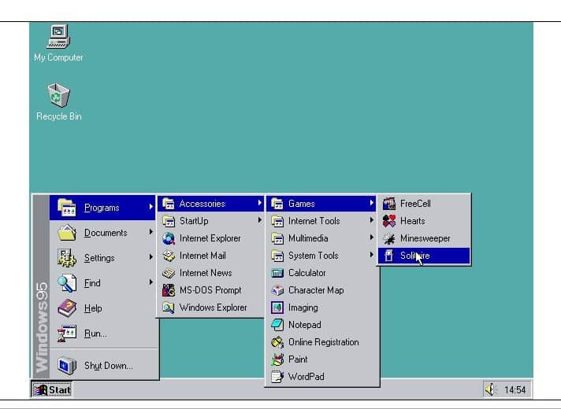Open Help from the Start menu

click(x=102, y=308)
